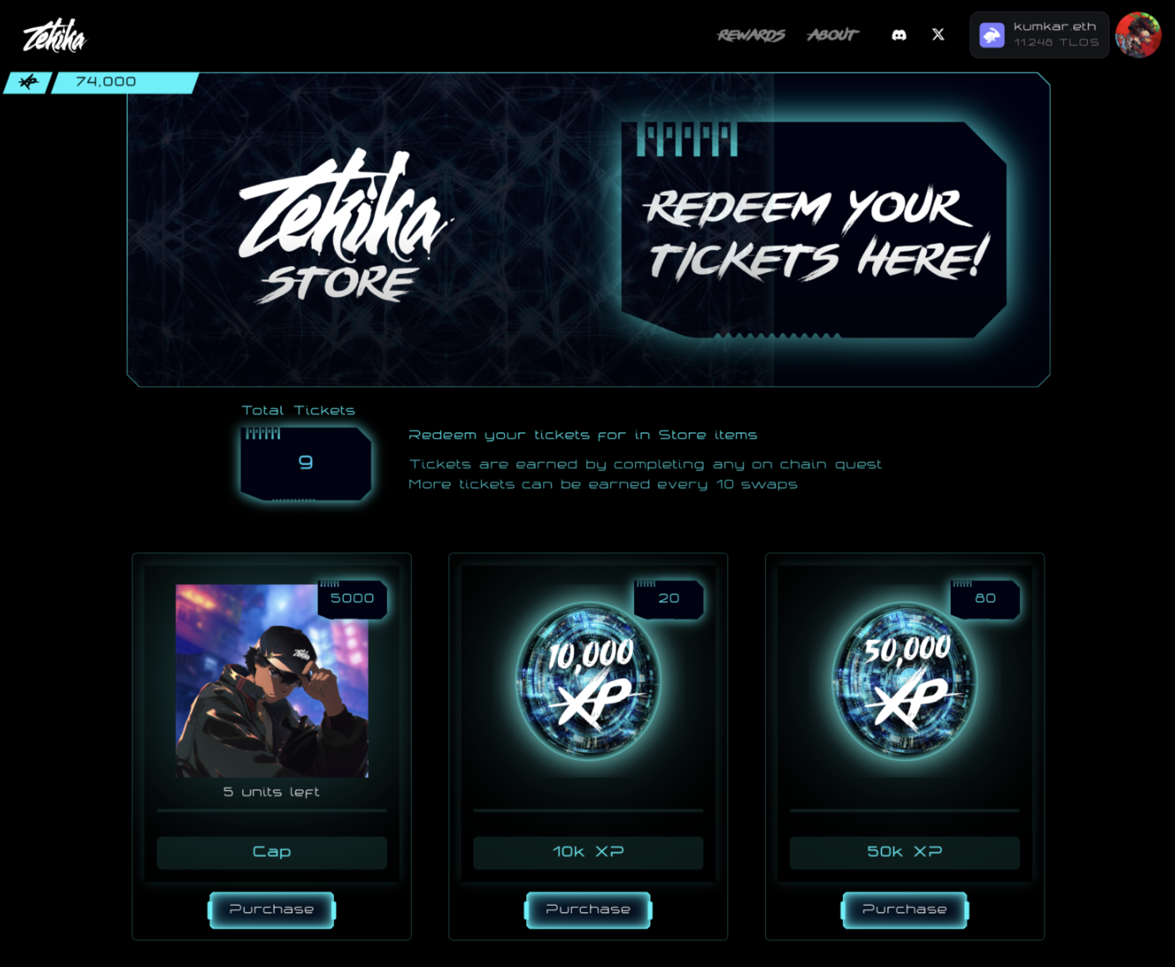Image resolution: width=1175 pixels, height=967 pixels.
Task: Click the 5000 ticket price tag
Action: coord(352,599)
